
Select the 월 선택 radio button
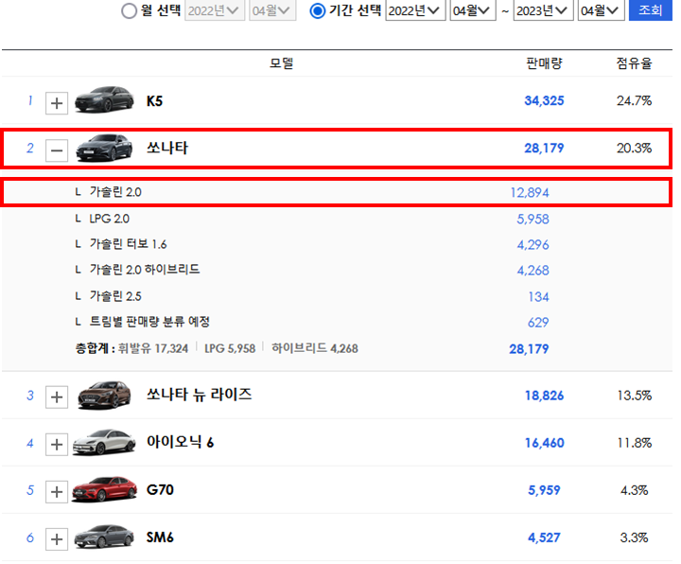129,10
